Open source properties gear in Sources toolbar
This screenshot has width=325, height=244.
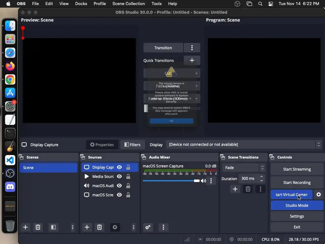coord(115,227)
